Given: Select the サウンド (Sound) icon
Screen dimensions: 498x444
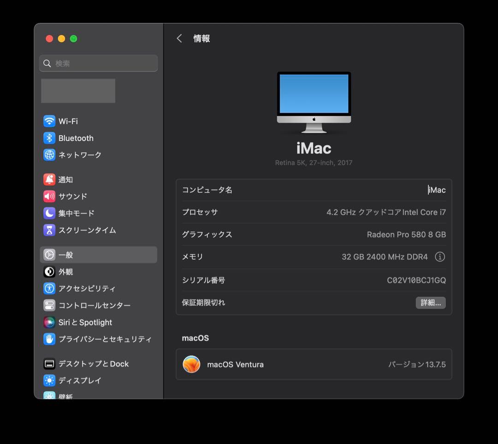Looking at the screenshot, I should (49, 196).
